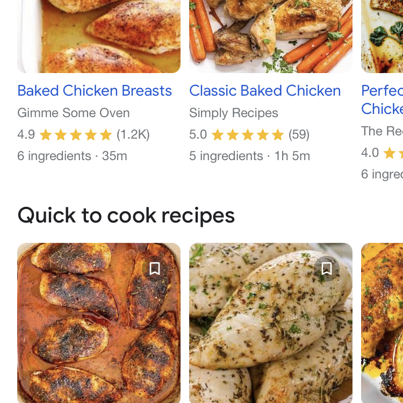
Task: Open the herb-seasoned chicken breasts thumbnail
Action: click(x=271, y=323)
